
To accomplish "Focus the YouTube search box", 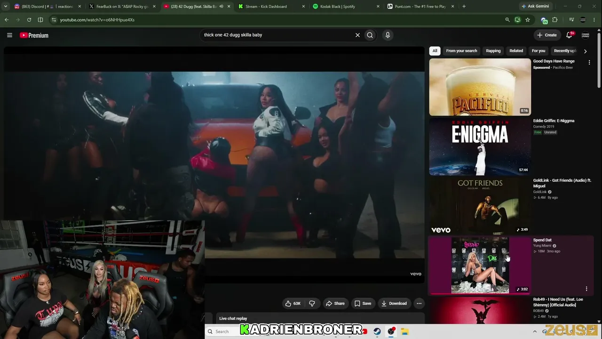I will 277,35.
